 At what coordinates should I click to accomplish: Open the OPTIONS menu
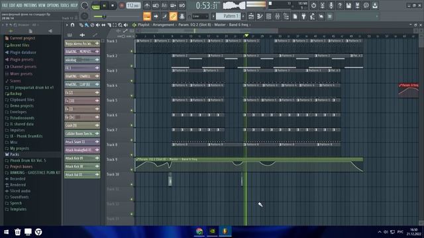(x=53, y=5)
